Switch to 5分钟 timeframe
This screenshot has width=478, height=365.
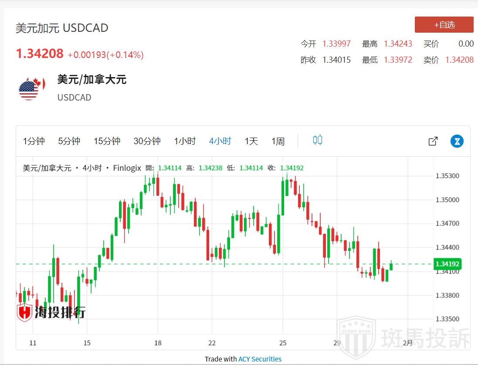[69, 141]
